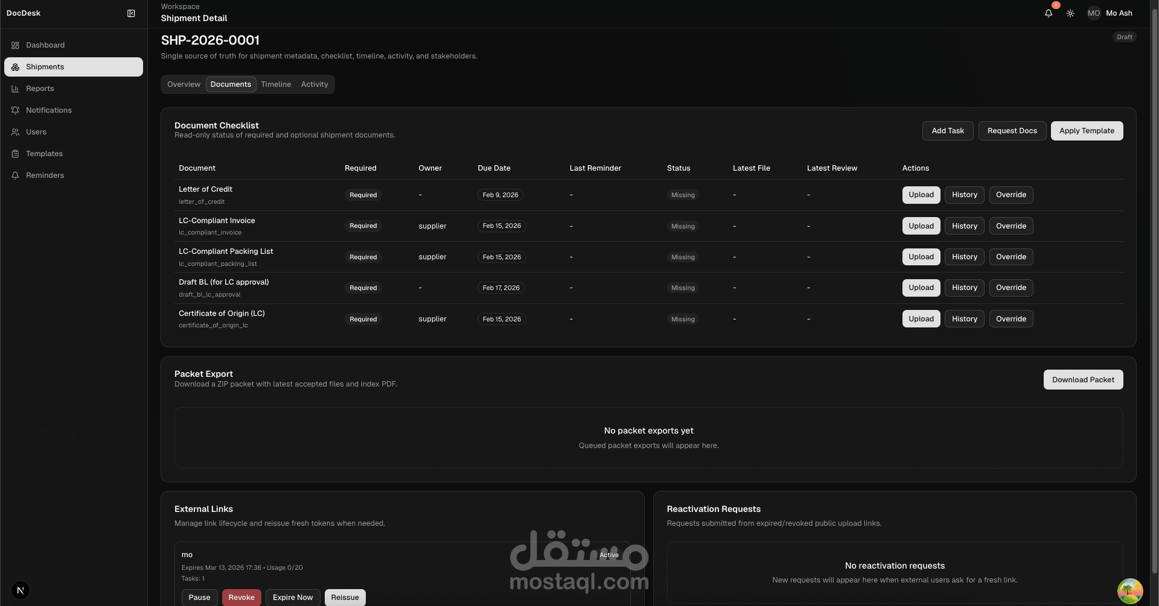Click the Status column header

point(678,168)
